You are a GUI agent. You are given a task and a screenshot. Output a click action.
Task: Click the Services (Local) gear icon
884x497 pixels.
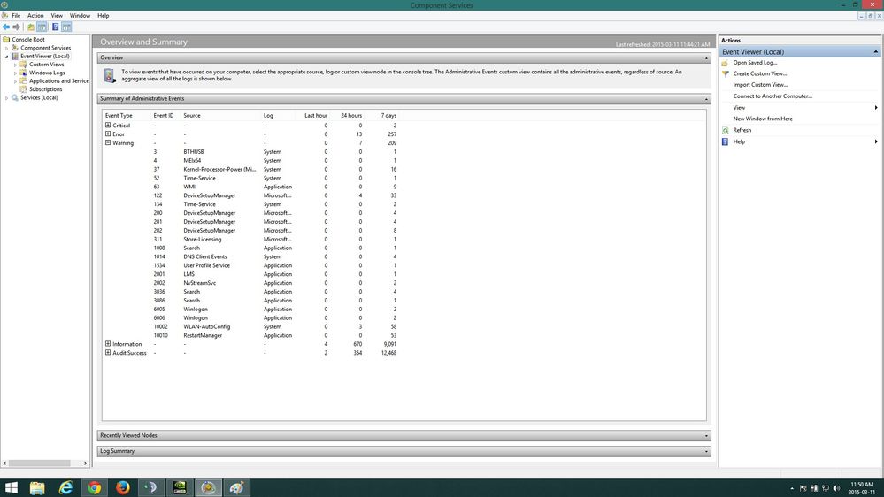coord(15,97)
